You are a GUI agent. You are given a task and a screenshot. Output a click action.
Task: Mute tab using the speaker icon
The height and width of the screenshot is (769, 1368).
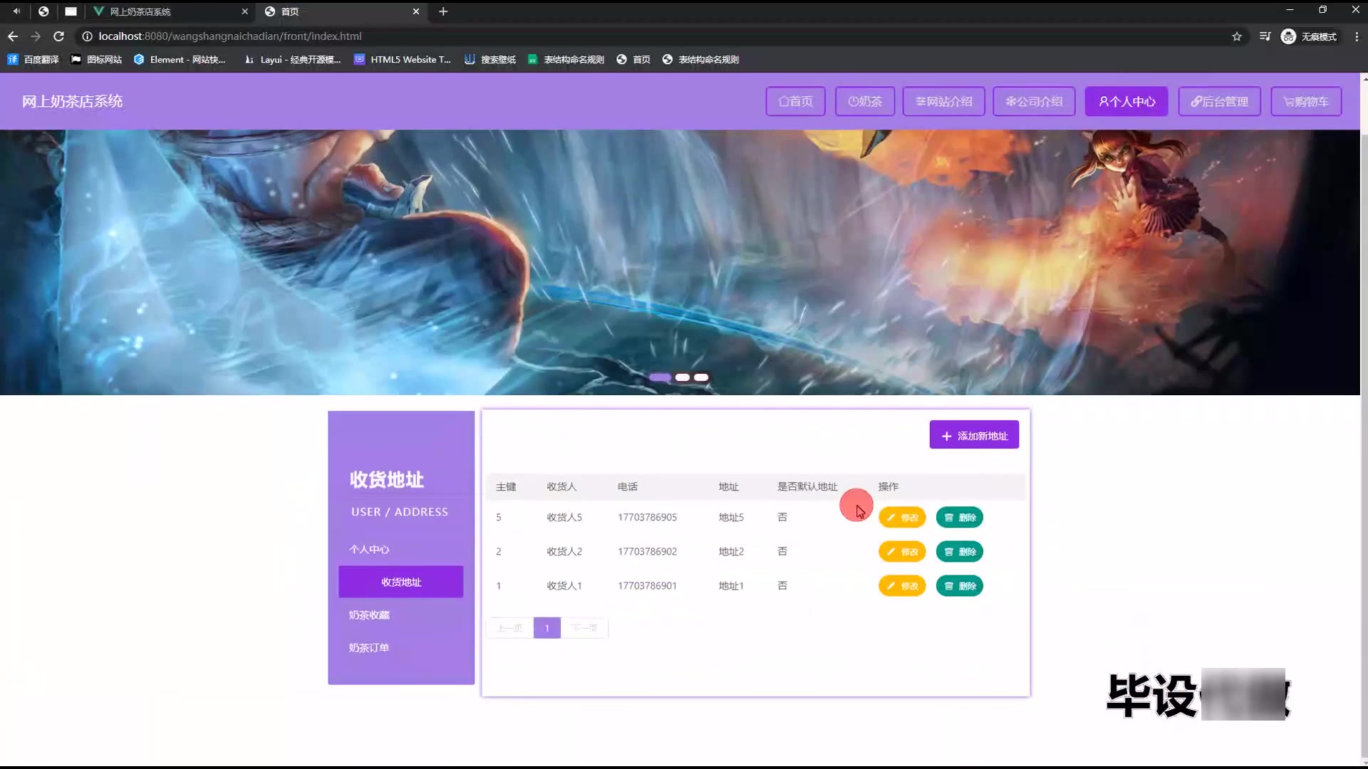click(x=16, y=11)
